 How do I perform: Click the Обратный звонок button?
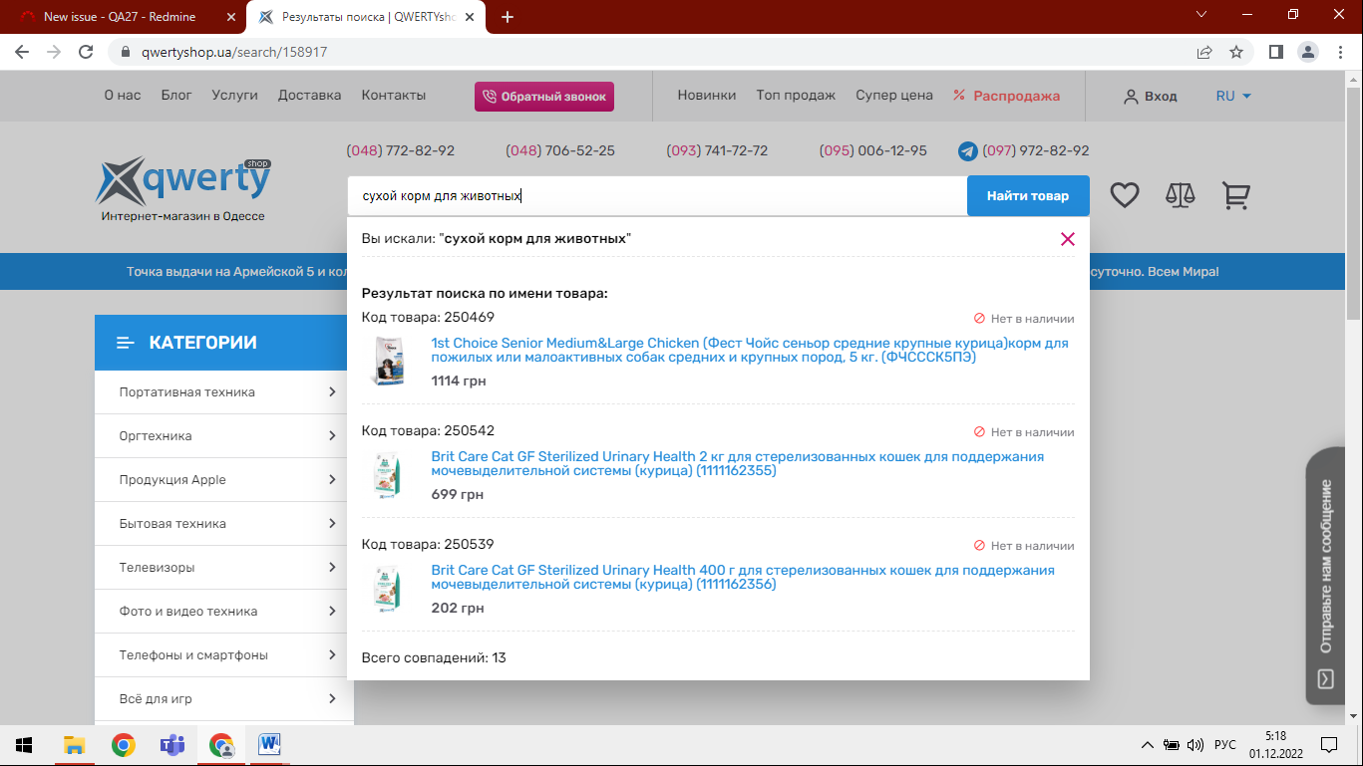pyautogui.click(x=544, y=97)
